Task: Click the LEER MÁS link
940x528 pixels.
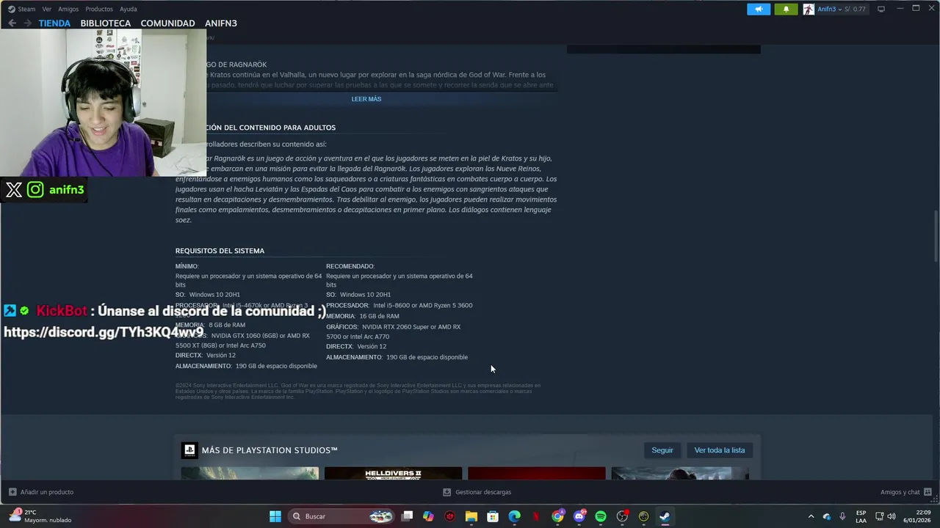Action: point(366,99)
